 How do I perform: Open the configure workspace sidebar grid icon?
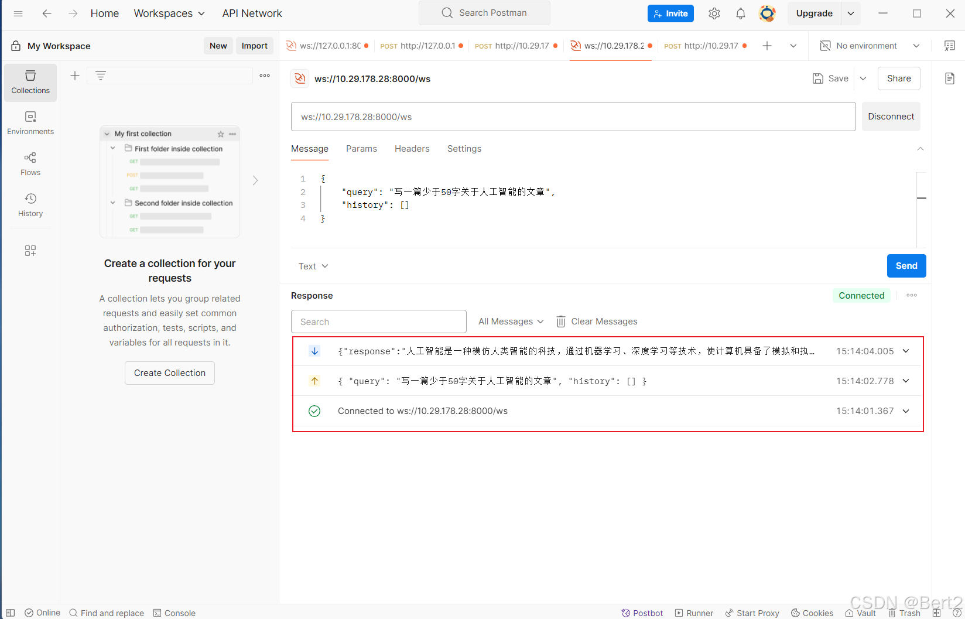coord(30,251)
